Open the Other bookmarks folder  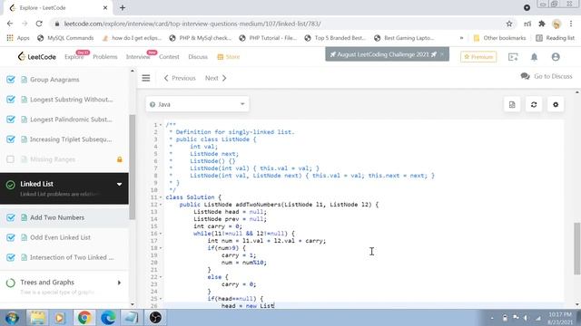499,38
